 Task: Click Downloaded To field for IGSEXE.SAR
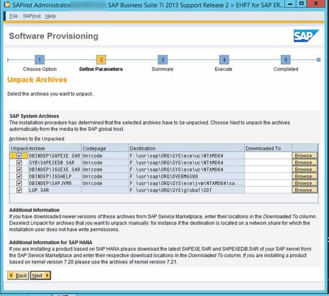[268, 170]
